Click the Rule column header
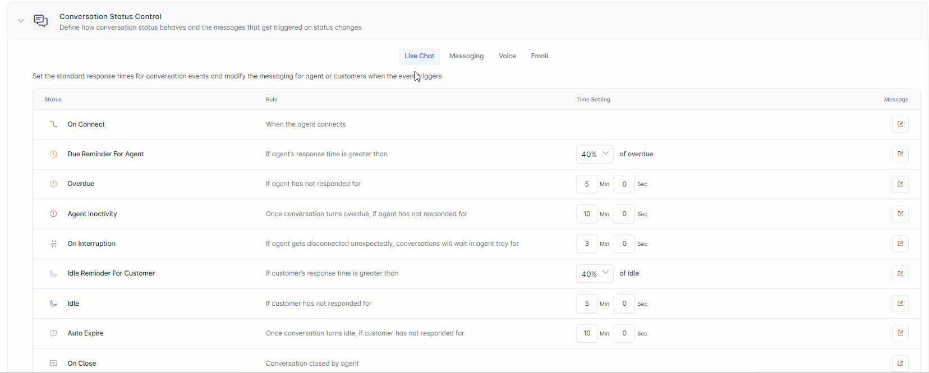This screenshot has height=373, width=929. point(272,100)
